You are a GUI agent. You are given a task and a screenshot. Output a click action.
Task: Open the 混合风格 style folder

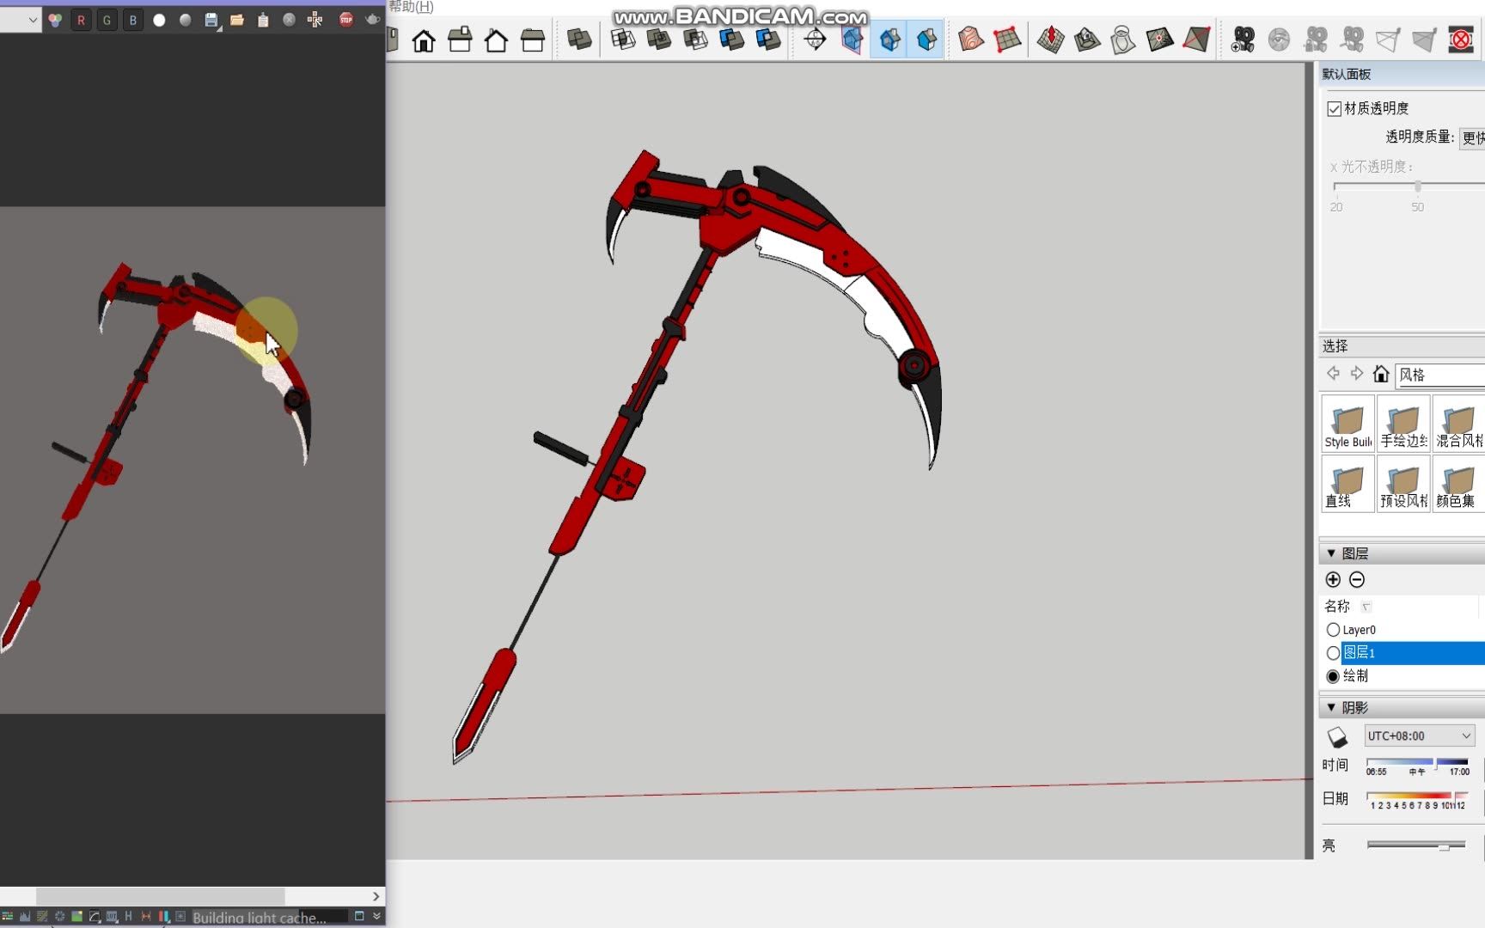[x=1459, y=424]
